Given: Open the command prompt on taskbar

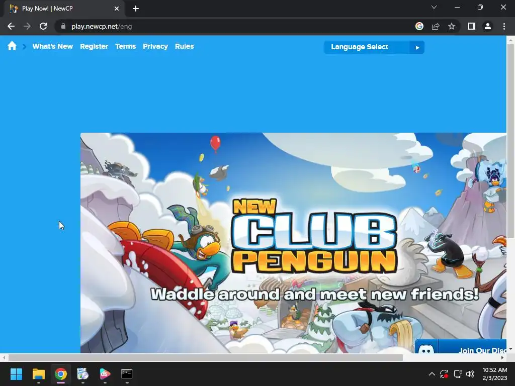Looking at the screenshot, I should pos(127,374).
